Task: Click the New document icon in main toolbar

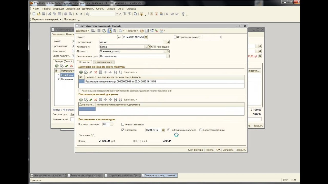Action: click(34, 14)
